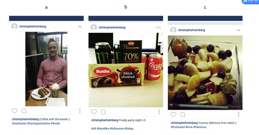
Task: Open three-dot menu on party night post
Action: pos(159,112)
